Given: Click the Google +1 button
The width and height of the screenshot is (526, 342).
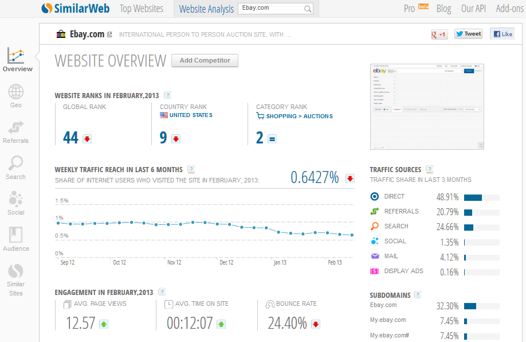Looking at the screenshot, I should pos(439,34).
